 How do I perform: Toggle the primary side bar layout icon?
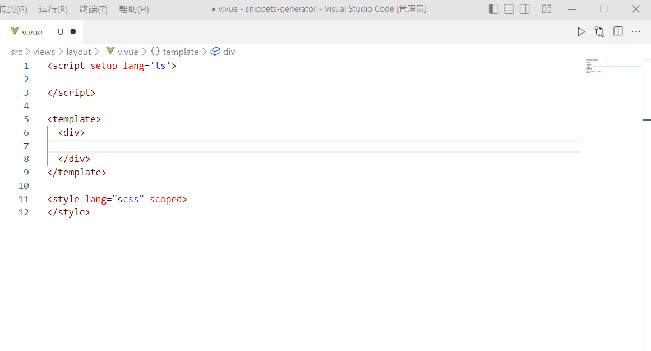[493, 9]
